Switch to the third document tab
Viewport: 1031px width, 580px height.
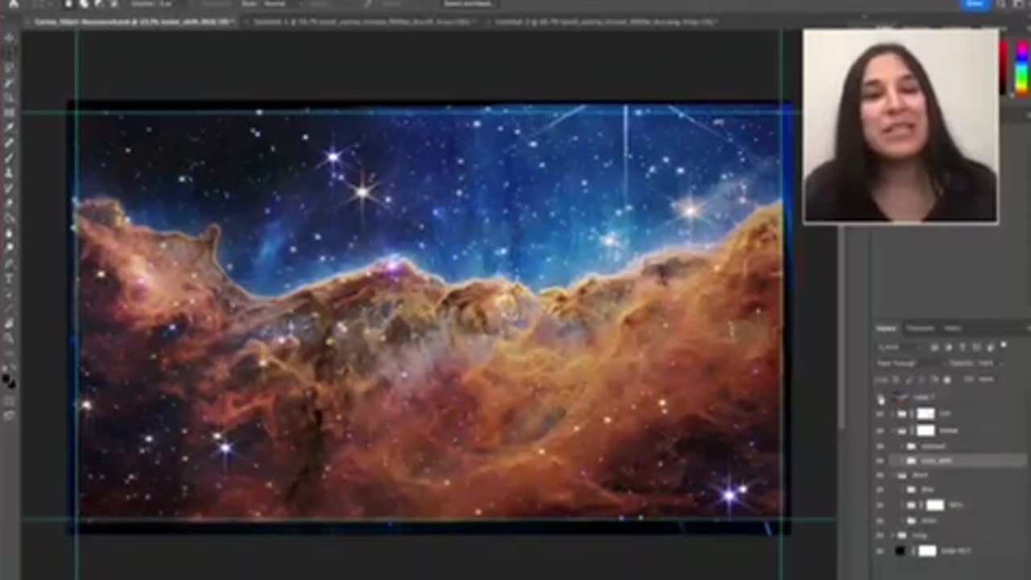click(604, 22)
